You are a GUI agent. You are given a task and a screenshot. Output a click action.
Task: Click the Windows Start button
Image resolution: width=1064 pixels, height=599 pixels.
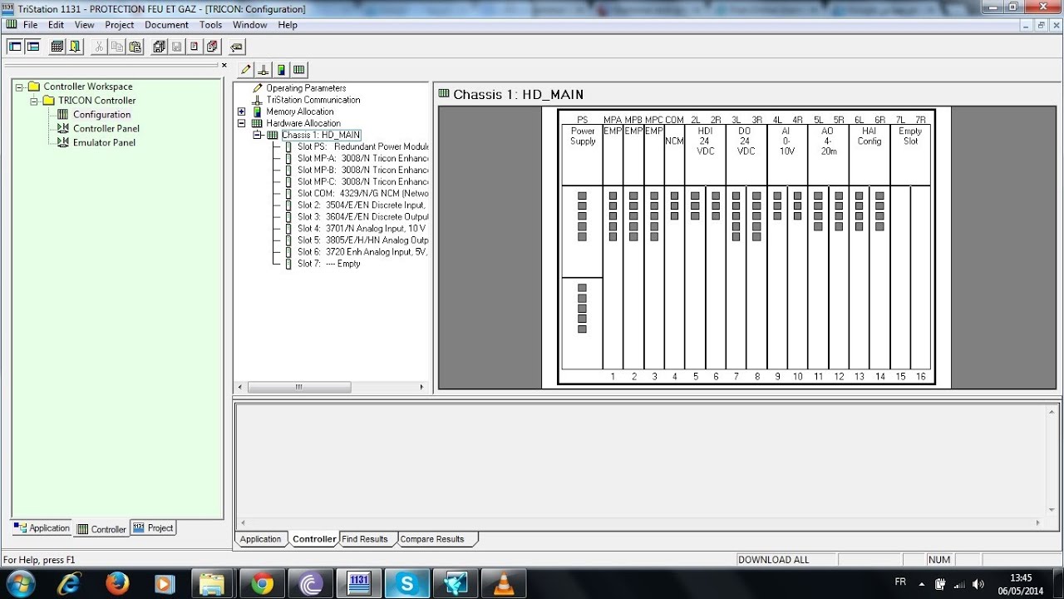coord(19,583)
